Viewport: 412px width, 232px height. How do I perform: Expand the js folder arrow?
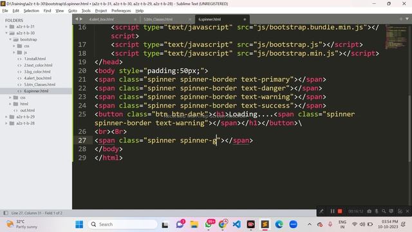(14, 52)
